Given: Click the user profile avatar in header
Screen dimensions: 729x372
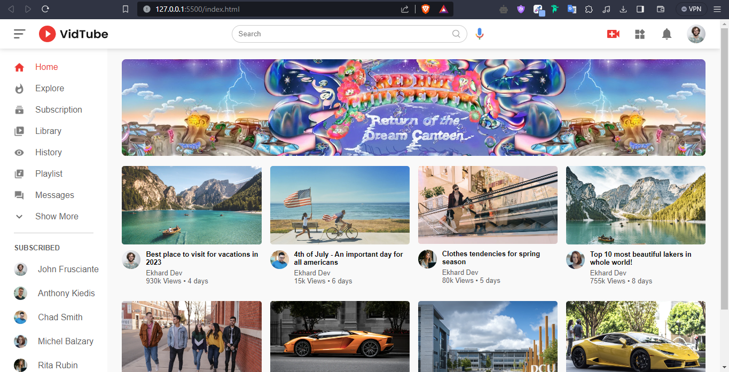Looking at the screenshot, I should tap(696, 34).
